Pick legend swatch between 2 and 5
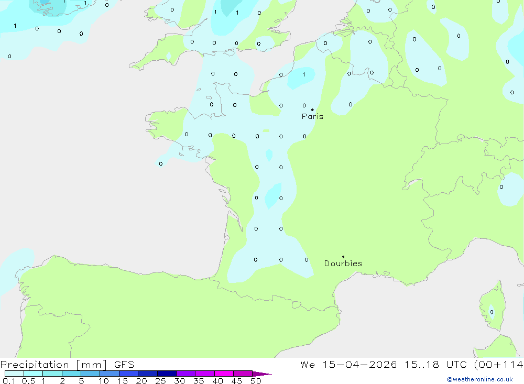The height and width of the screenshot is (384, 524). 71,374
